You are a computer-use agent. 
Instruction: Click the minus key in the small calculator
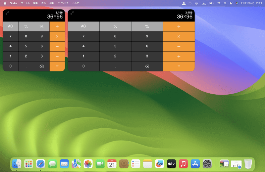tap(57, 46)
